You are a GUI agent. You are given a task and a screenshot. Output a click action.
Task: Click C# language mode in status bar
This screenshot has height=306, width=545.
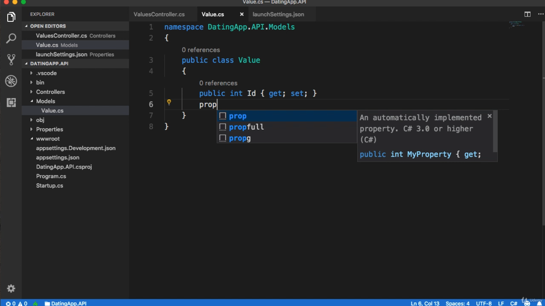[x=513, y=304]
